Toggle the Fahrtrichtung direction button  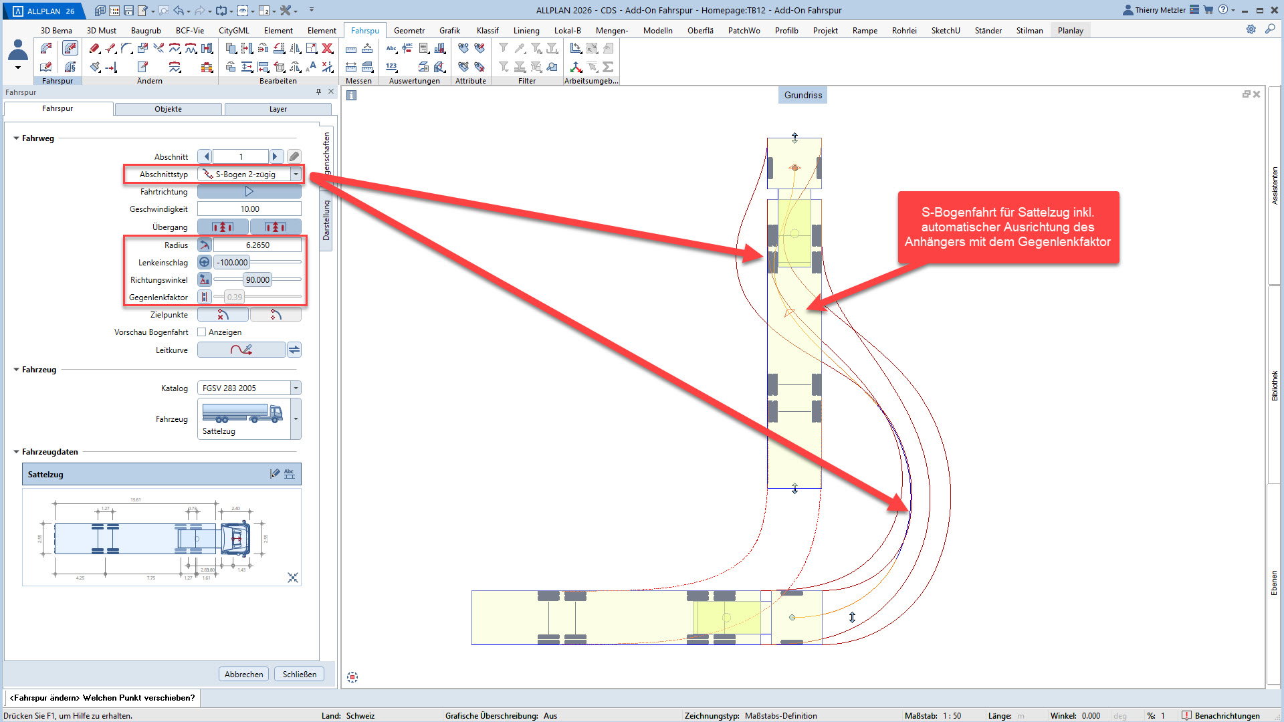pyautogui.click(x=249, y=192)
